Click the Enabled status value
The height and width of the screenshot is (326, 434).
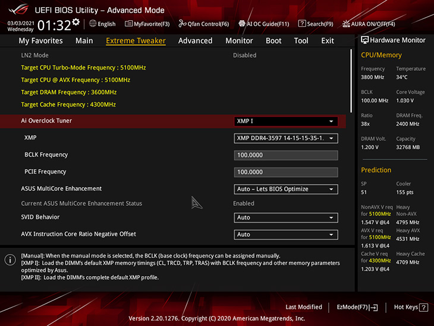click(244, 203)
